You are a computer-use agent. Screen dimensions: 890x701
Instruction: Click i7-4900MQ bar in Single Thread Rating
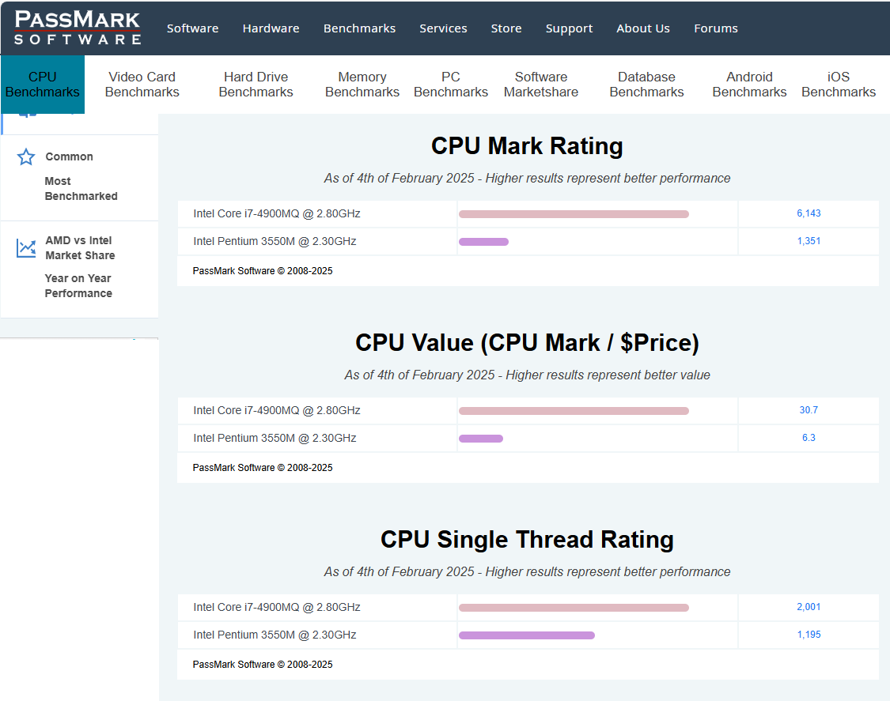point(574,608)
